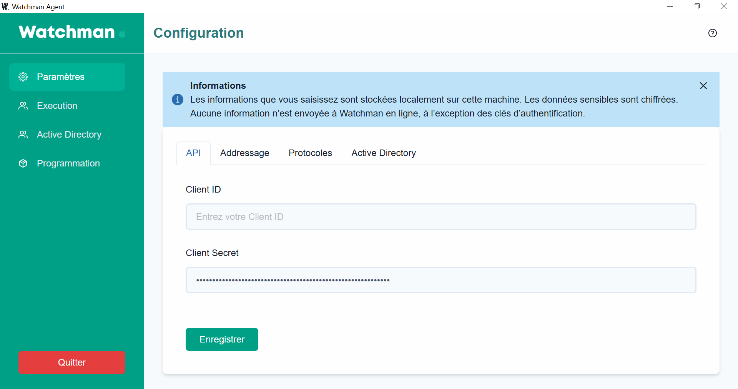738x389 pixels.
Task: Click the Paramètres gear icon
Action: click(x=23, y=77)
